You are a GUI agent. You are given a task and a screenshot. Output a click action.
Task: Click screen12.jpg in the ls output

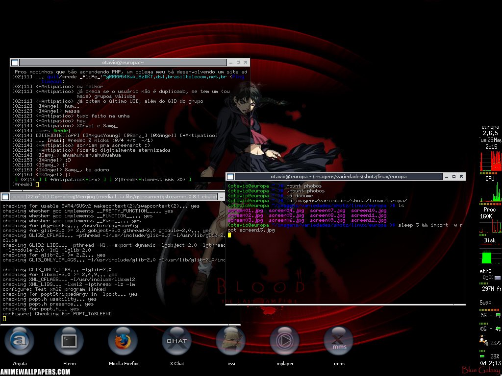[369, 220]
